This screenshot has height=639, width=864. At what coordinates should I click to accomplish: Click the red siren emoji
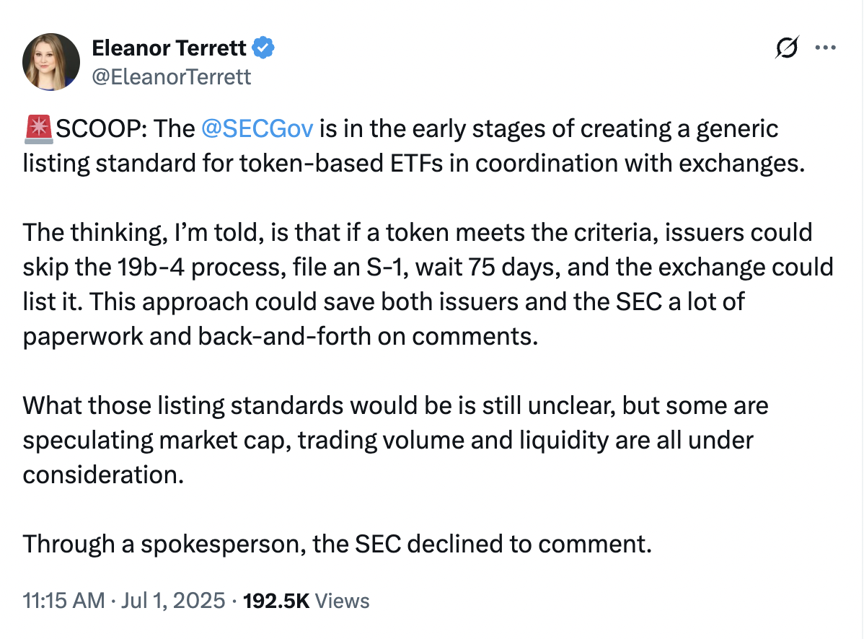[38, 128]
